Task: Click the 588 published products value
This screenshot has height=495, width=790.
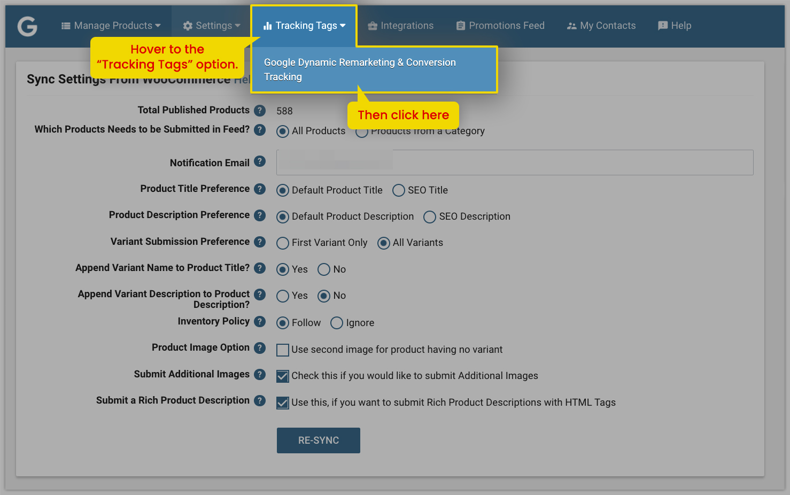Action: click(284, 111)
